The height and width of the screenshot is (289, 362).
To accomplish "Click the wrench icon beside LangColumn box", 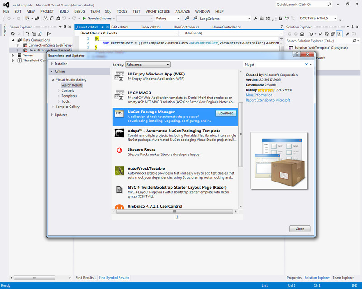I will click(255, 18).
